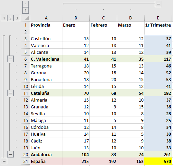Image resolution: width=173 pixels, height=166 pixels.
Task: Collapse the España outer row group
Action: 4,161
